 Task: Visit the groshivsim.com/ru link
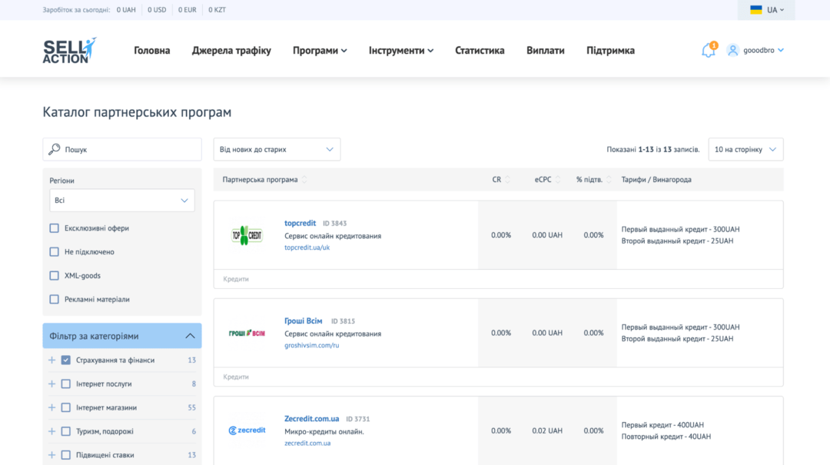point(311,345)
